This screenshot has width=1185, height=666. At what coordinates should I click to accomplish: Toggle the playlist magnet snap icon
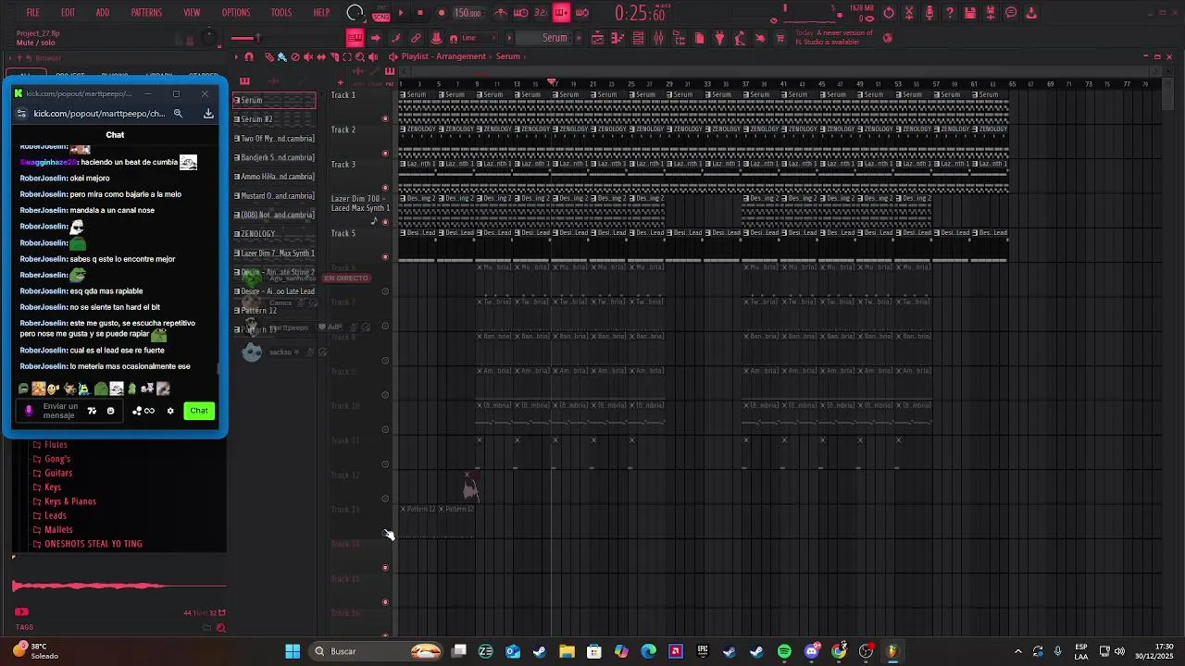tap(248, 56)
